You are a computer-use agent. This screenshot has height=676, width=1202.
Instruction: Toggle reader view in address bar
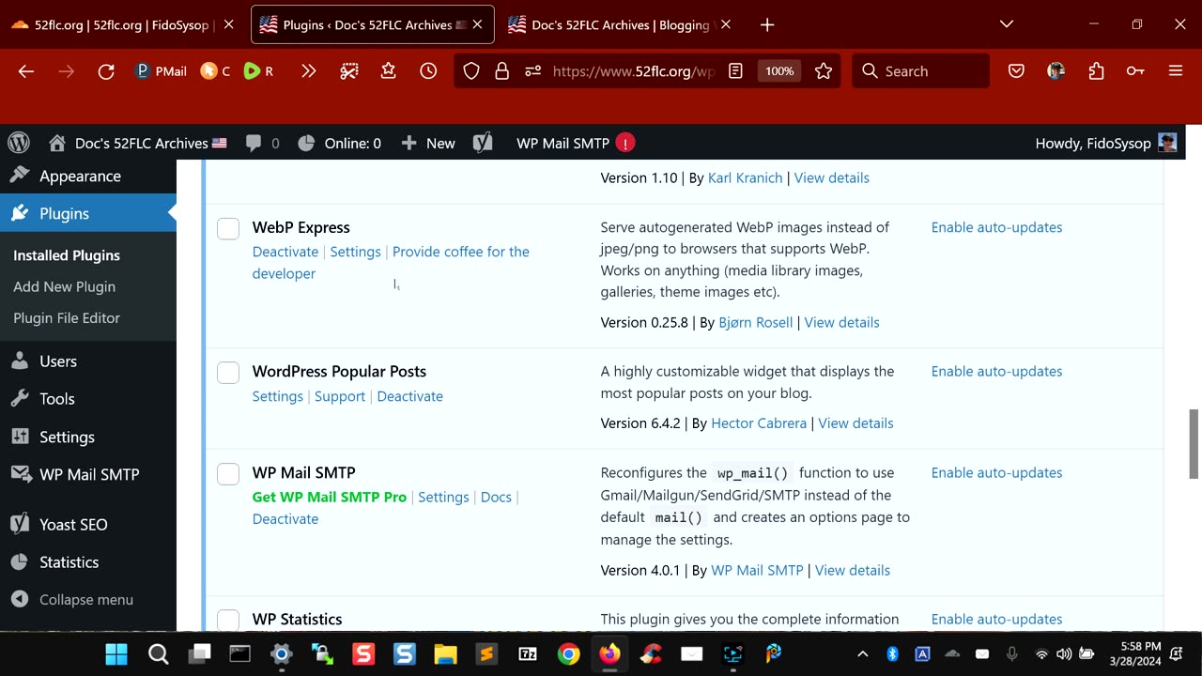coord(736,71)
